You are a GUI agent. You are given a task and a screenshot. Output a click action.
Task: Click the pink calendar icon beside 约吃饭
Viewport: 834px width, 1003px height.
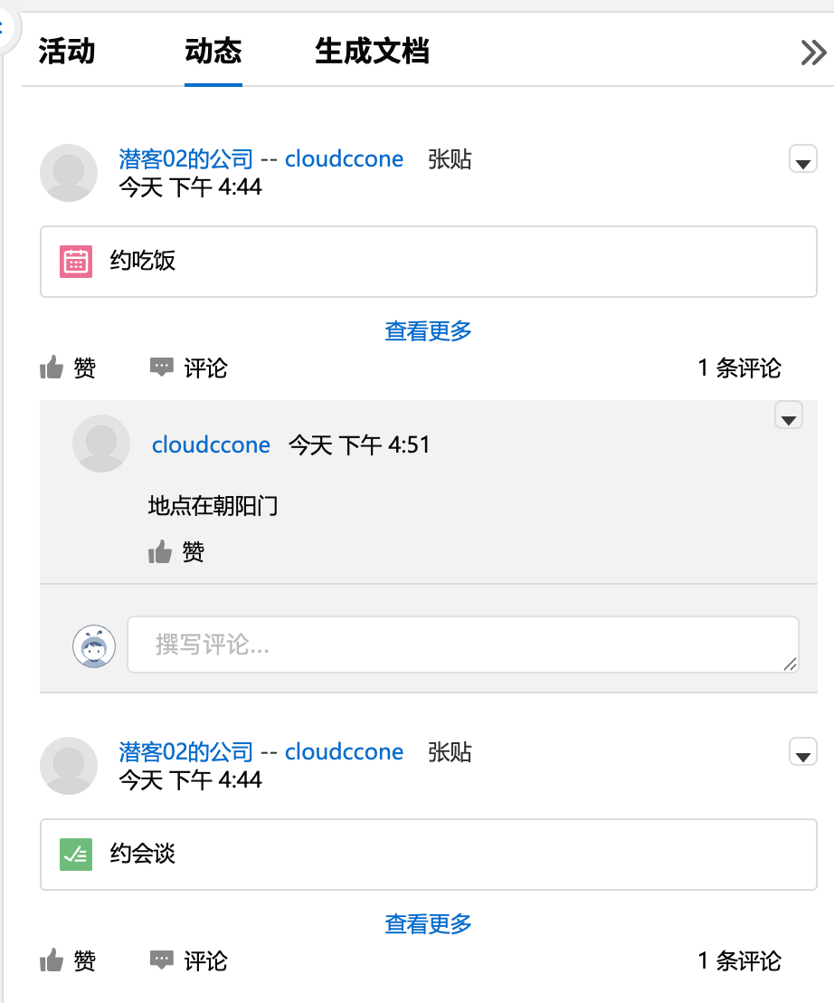click(76, 262)
